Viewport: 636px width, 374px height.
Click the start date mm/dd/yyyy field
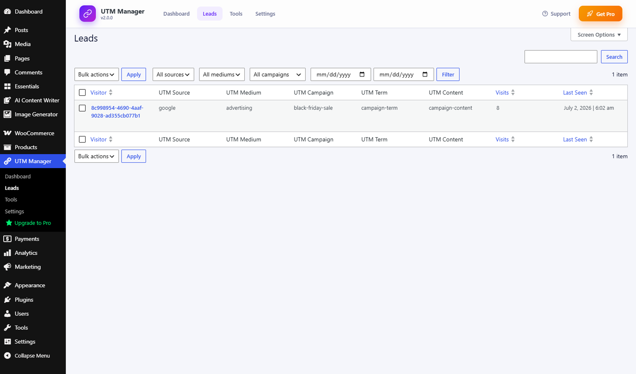[341, 74]
